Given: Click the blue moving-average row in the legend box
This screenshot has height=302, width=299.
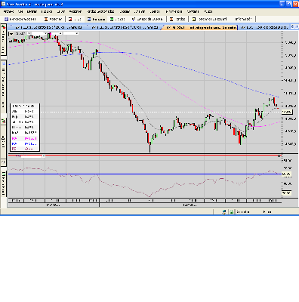Looking at the screenshot, I should click(x=25, y=143).
